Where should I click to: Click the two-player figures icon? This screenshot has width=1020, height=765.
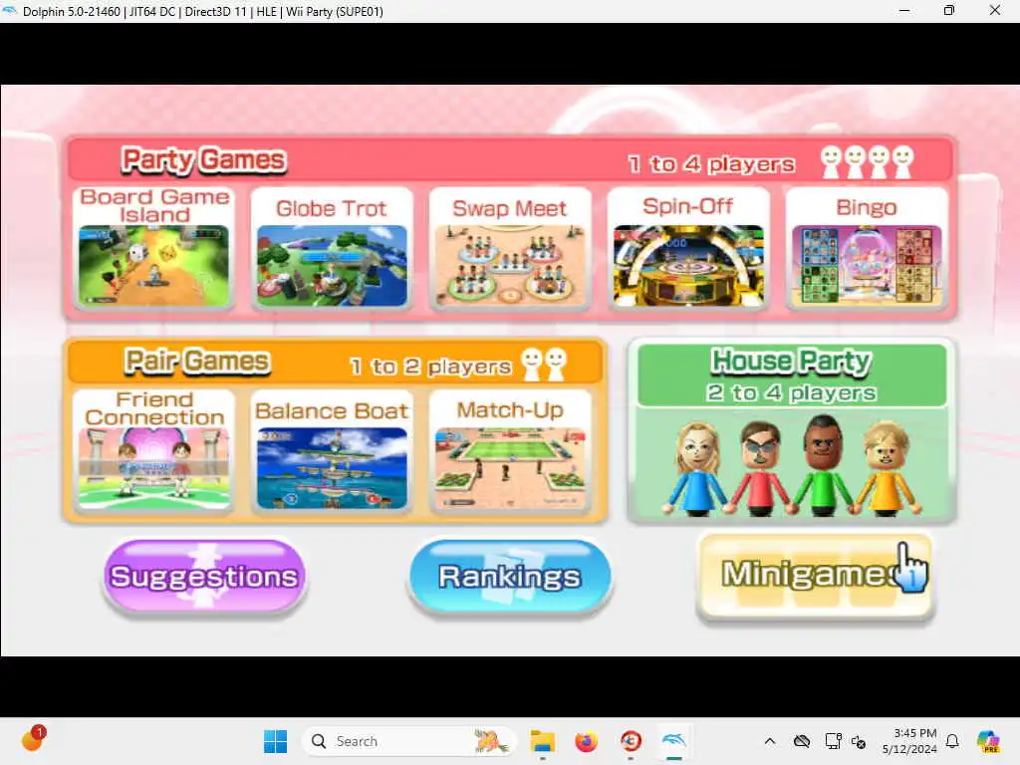tap(544, 365)
